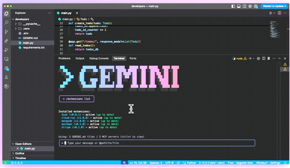Viewport: 290px width, 168px height.
Task: Open the Testing flask view
Action: pos(6,77)
